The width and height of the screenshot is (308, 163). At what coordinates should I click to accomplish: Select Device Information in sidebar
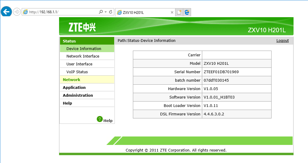click(87, 49)
